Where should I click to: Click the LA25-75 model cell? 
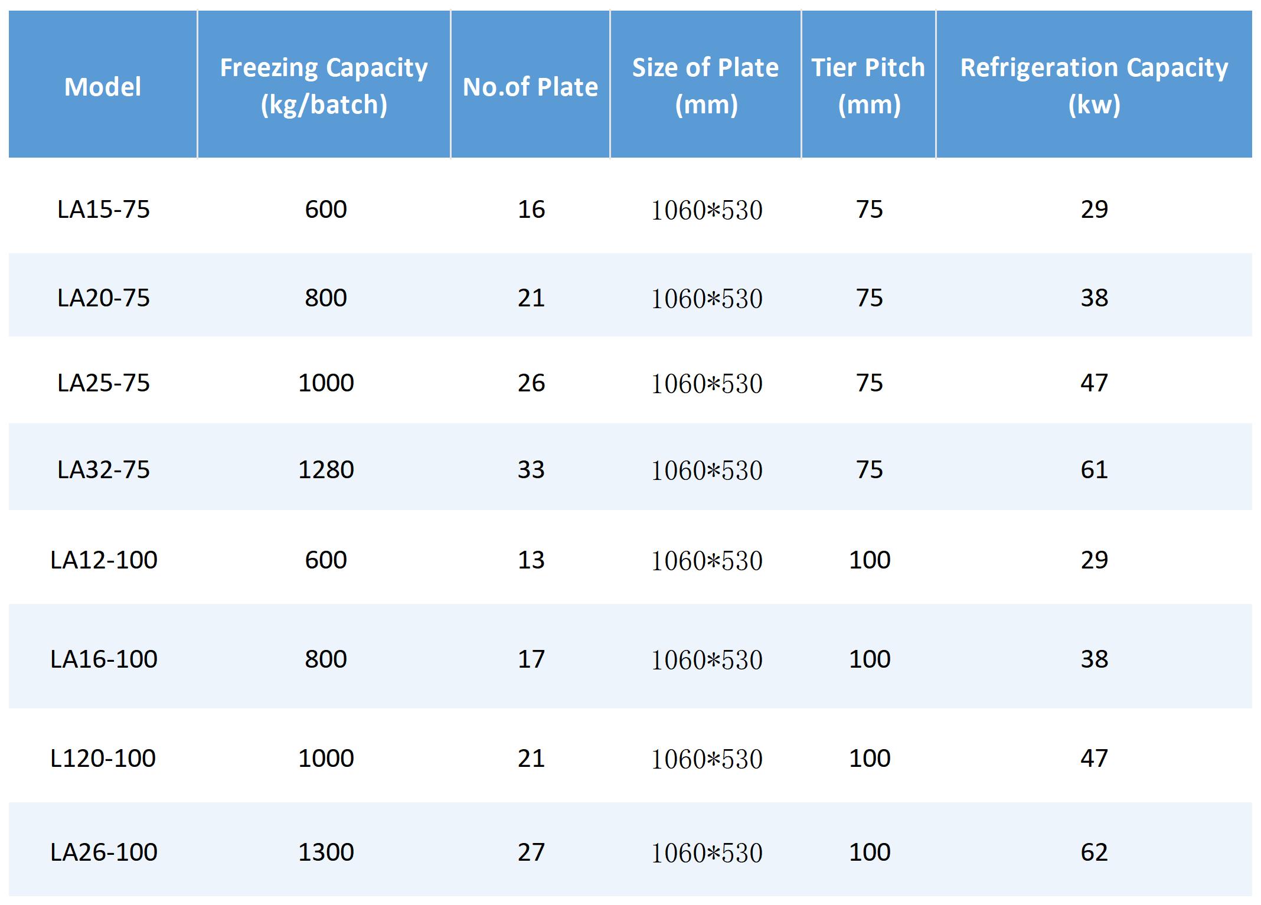(x=103, y=383)
